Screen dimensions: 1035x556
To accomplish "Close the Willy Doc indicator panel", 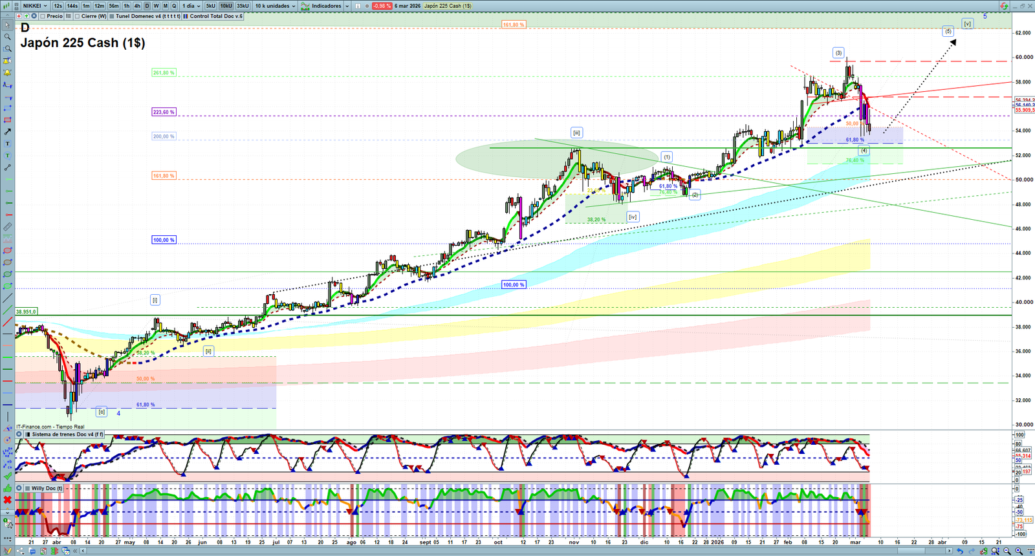I will click(x=19, y=488).
